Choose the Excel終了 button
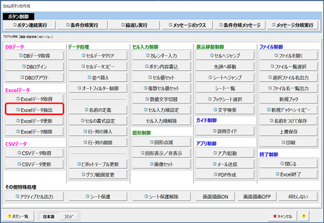The image size is (324, 223). pyautogui.click(x=289, y=174)
